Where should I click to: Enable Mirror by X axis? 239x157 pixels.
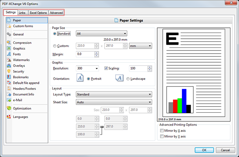click(162, 131)
